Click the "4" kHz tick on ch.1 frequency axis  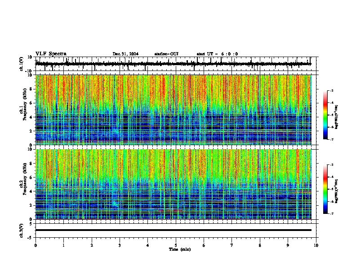31,117
